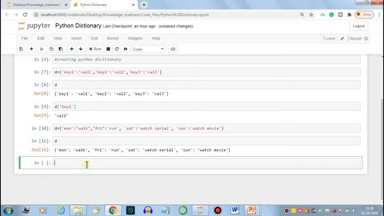Open the Chrome three-dot menu

379,14
